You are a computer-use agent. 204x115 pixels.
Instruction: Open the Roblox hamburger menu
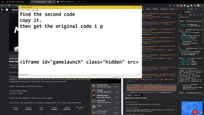(2, 10)
